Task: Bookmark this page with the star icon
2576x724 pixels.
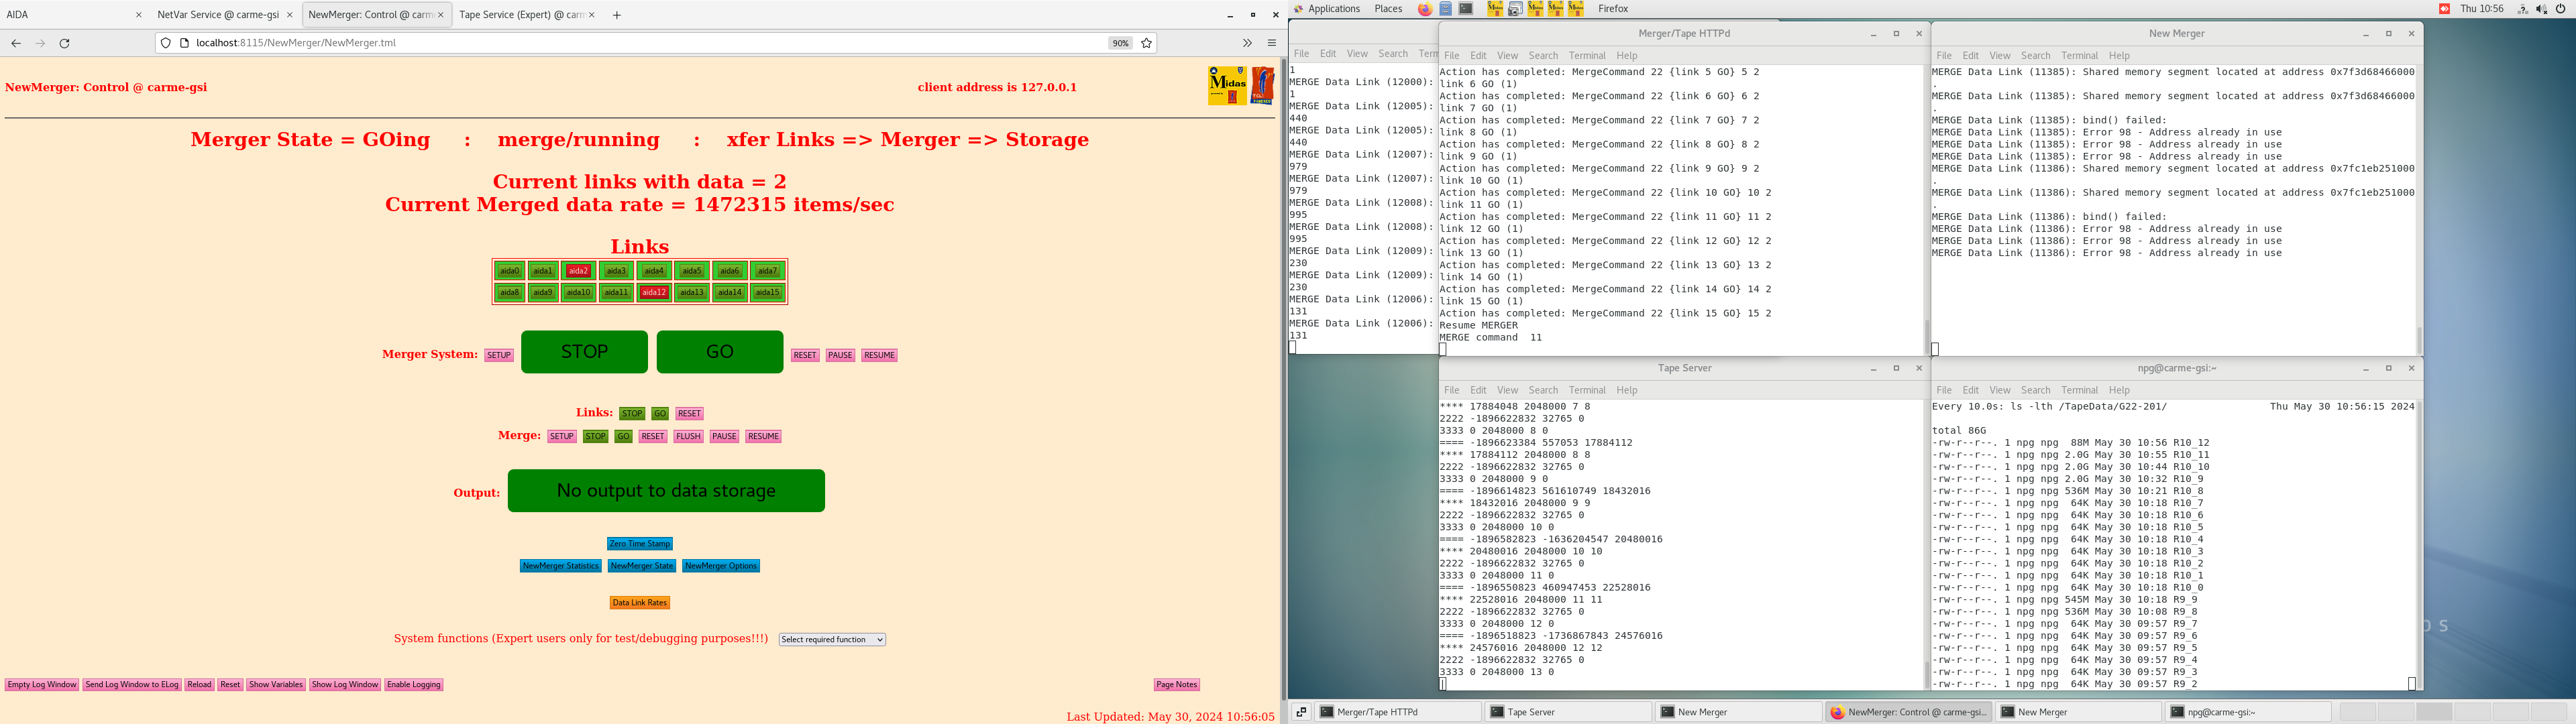Action: click(x=1147, y=43)
